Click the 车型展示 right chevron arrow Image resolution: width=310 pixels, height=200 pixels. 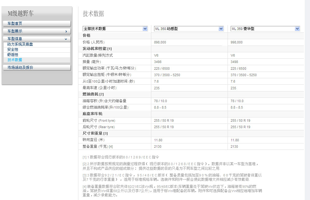(66, 31)
